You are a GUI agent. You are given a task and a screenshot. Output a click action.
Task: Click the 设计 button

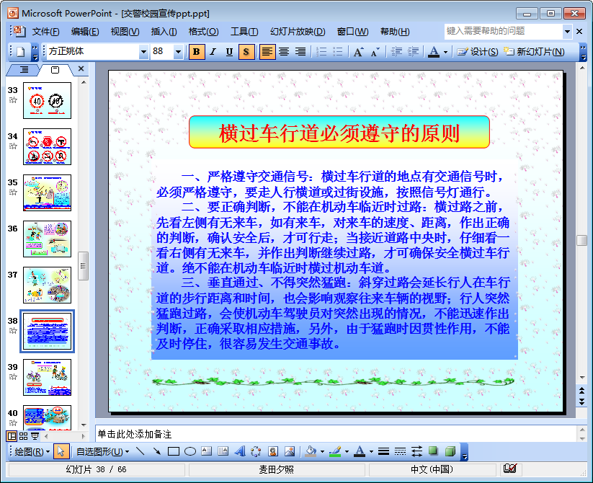pyautogui.click(x=478, y=51)
